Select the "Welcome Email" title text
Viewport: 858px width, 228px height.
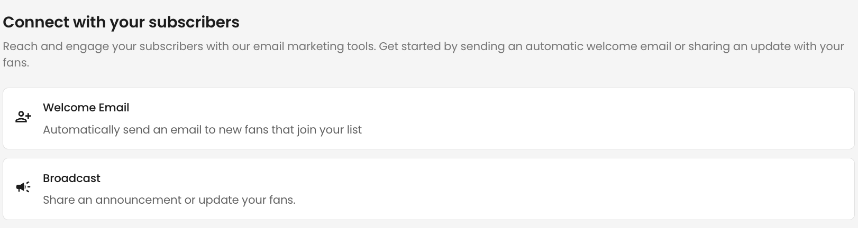click(x=86, y=108)
